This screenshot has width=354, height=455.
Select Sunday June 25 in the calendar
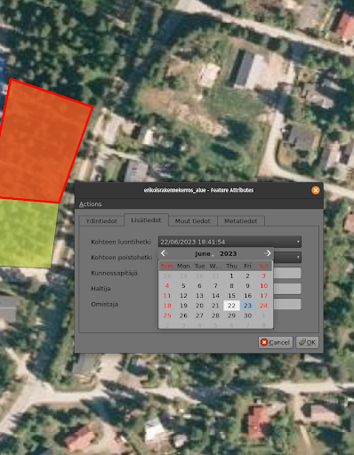(167, 315)
